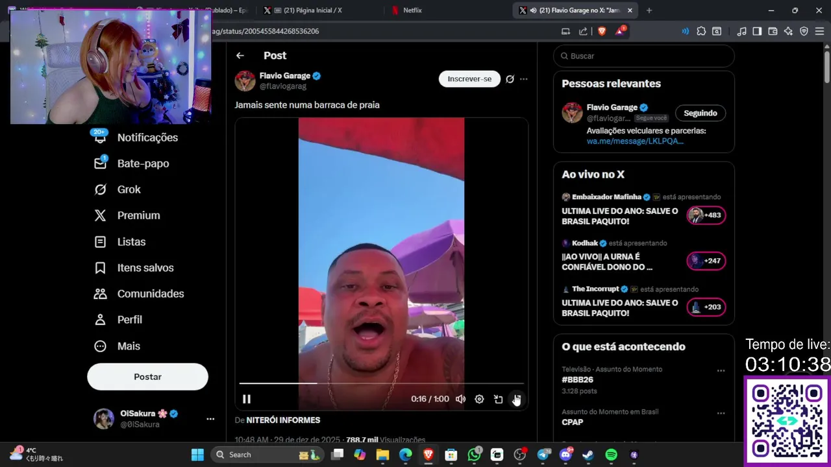This screenshot has width=831, height=467.
Task: Click the Postar button
Action: (147, 377)
